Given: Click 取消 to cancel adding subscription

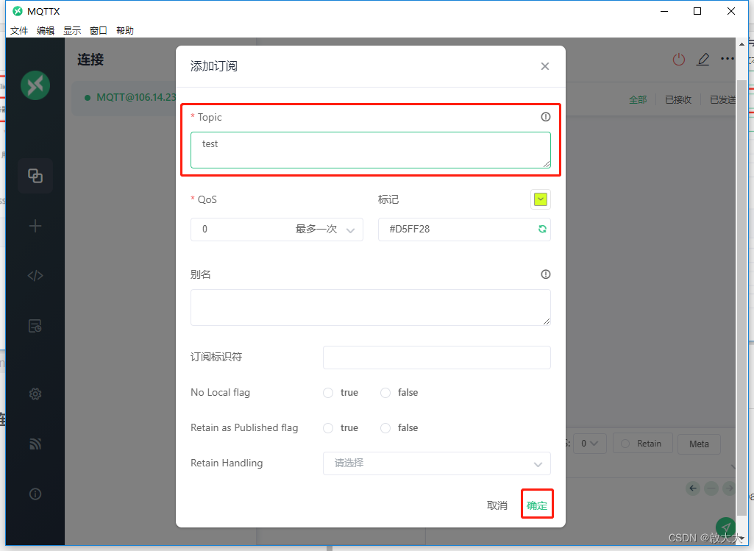Looking at the screenshot, I should pyautogui.click(x=497, y=504).
